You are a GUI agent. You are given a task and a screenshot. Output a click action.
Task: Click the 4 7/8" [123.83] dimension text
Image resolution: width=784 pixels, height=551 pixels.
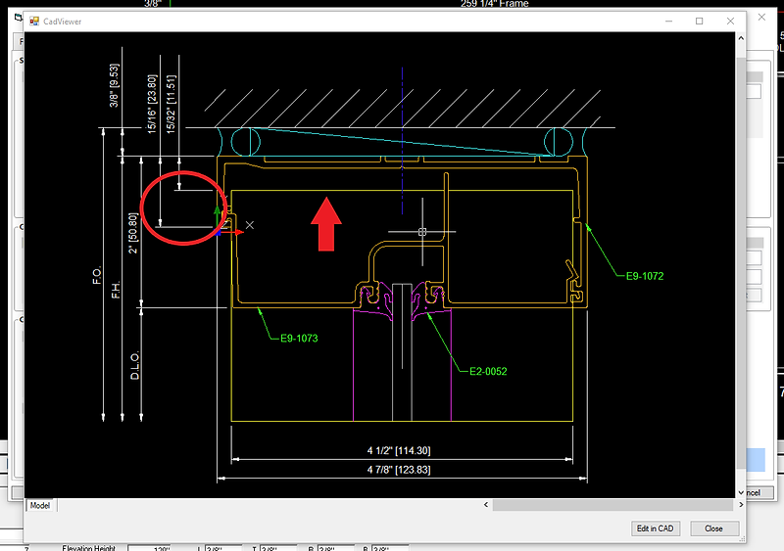(399, 470)
